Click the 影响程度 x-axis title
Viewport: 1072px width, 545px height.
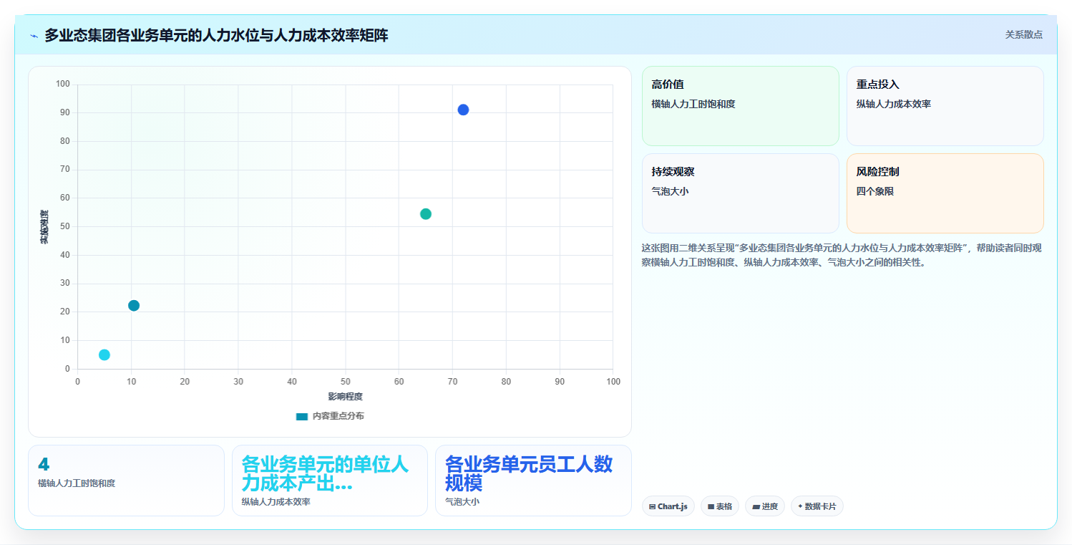pyautogui.click(x=346, y=397)
